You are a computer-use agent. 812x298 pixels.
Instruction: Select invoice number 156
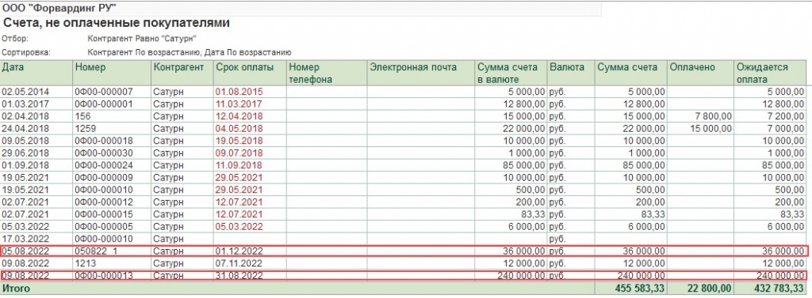click(83, 116)
